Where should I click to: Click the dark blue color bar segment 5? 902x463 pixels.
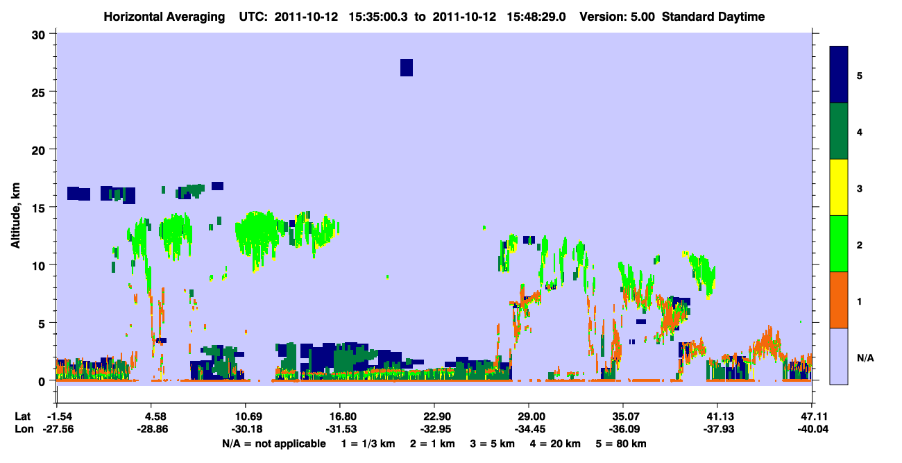pos(840,74)
